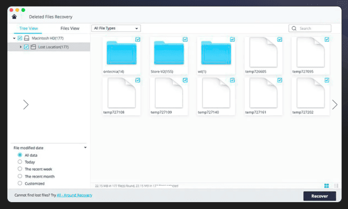
Task: Select the Lost Location(177) tree row
Action: point(49,47)
